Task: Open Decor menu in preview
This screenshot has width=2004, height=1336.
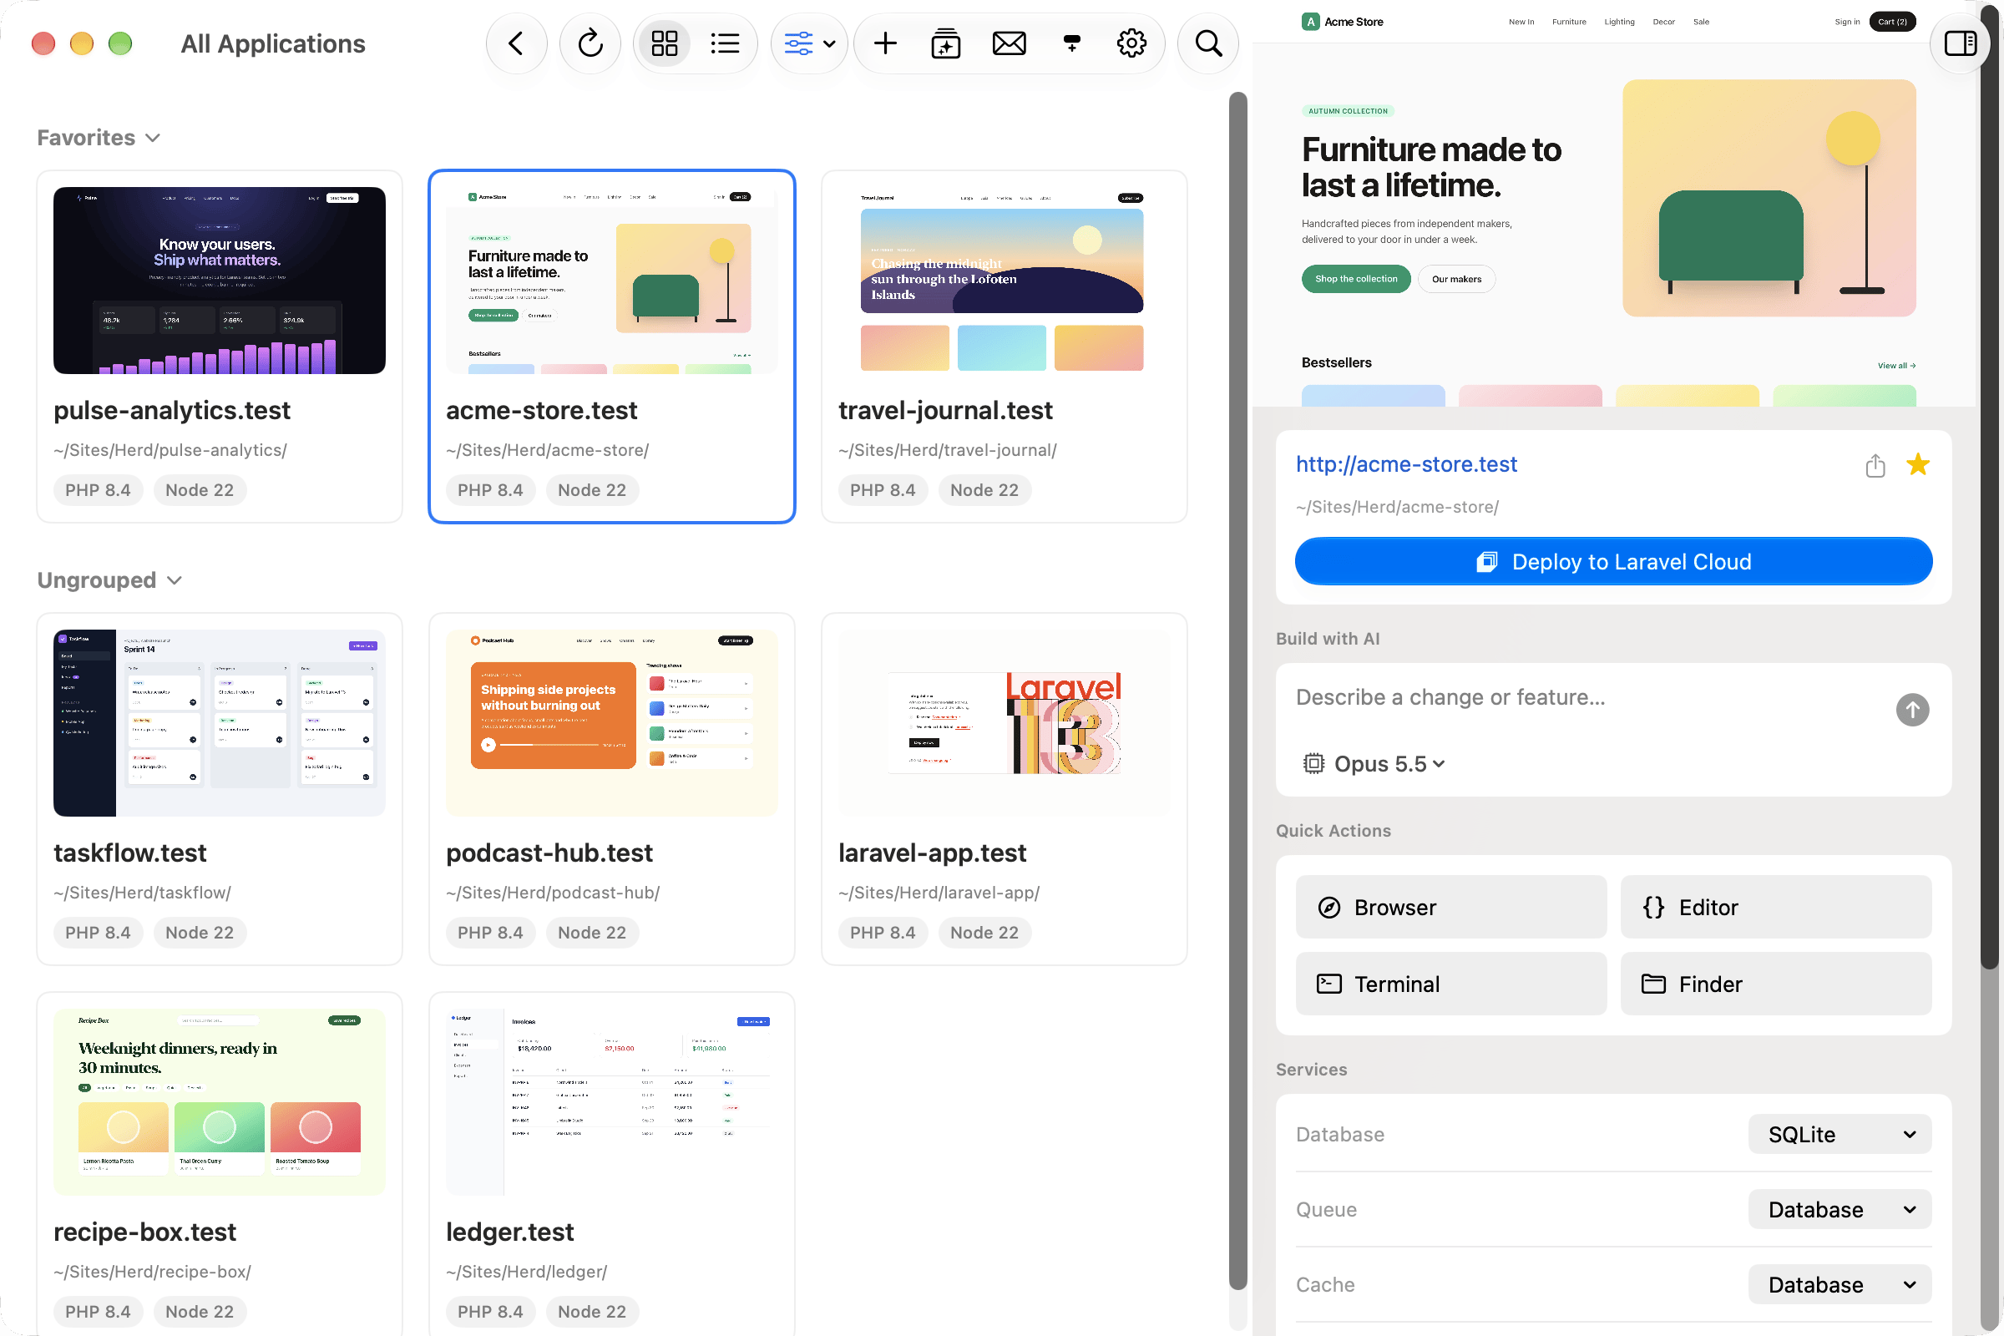Action: click(x=1663, y=23)
